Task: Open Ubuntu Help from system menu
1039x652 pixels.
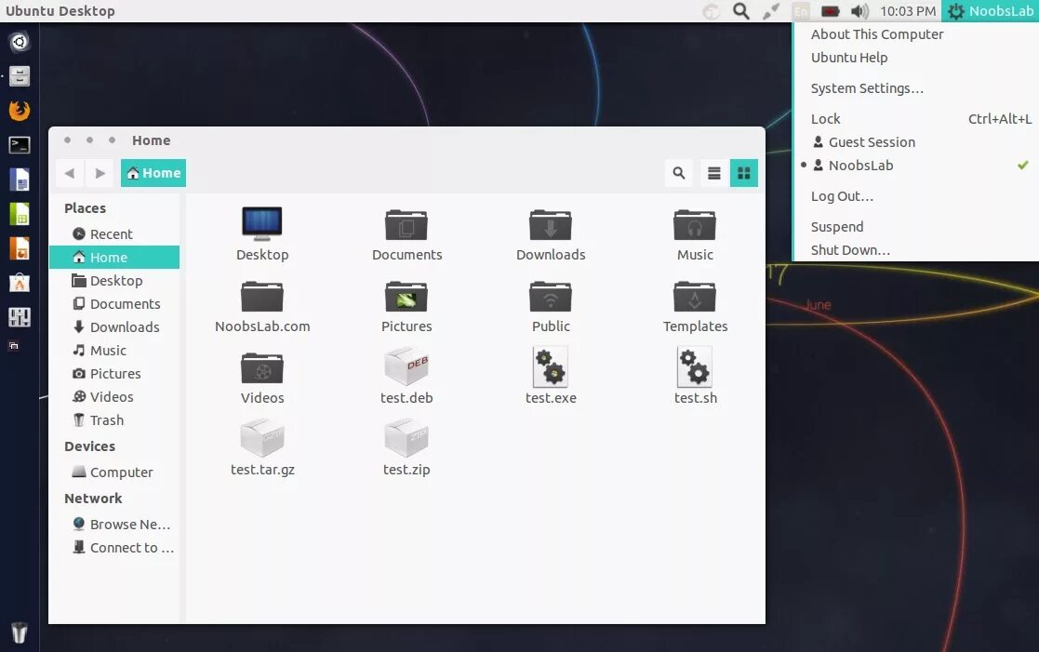Action: click(916, 58)
